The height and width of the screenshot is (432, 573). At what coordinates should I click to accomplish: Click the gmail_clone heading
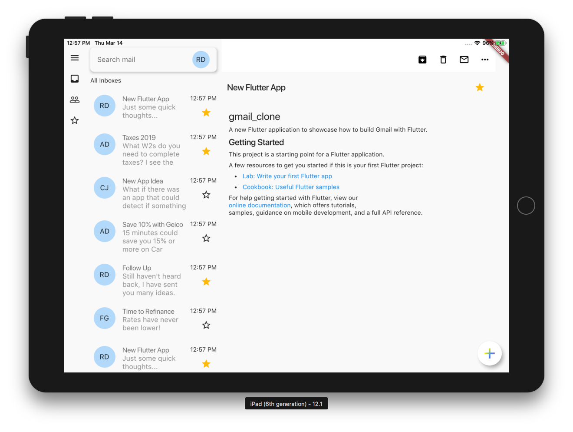pyautogui.click(x=254, y=116)
